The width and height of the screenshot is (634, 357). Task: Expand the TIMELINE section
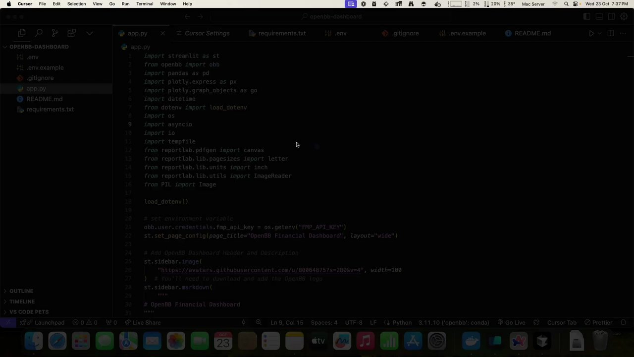click(x=22, y=301)
